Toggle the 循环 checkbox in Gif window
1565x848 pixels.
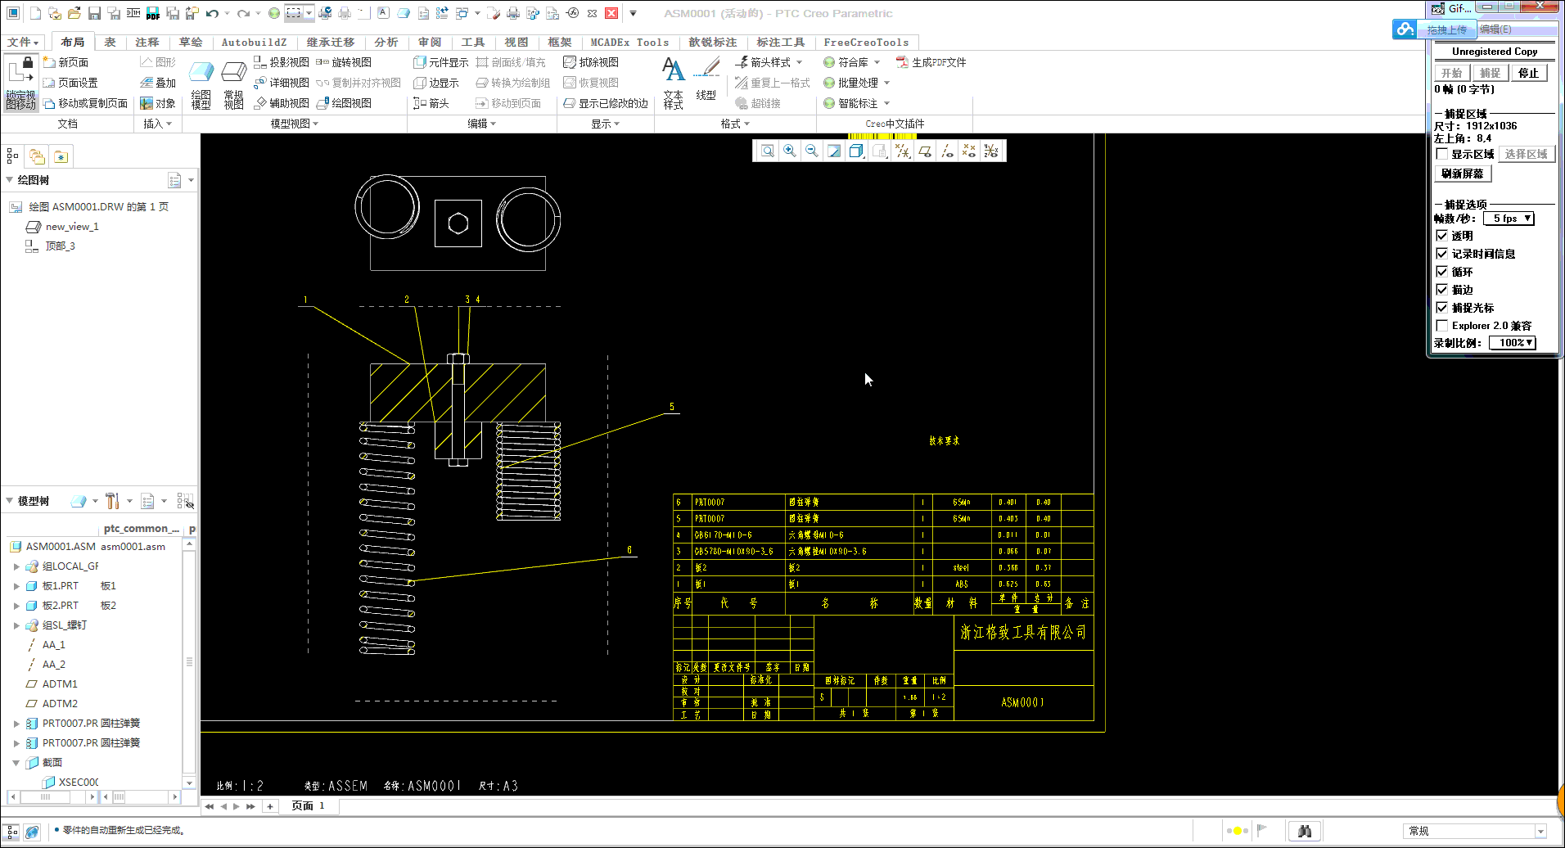coord(1442,272)
